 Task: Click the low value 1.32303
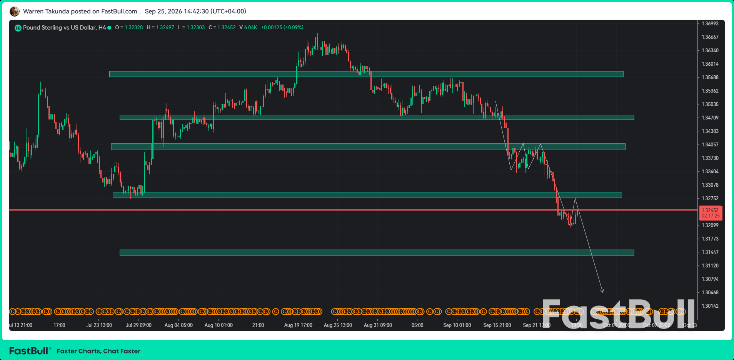coord(195,28)
